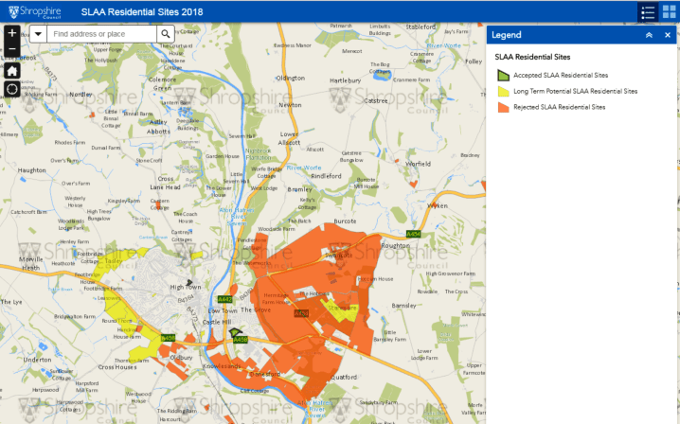Screen dimensions: 680x424
Task: Activate the My Location button
Action: click(11, 89)
